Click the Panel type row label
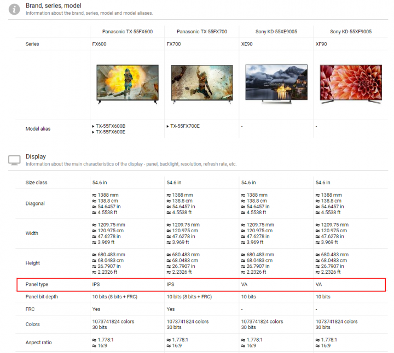 (x=37, y=285)
